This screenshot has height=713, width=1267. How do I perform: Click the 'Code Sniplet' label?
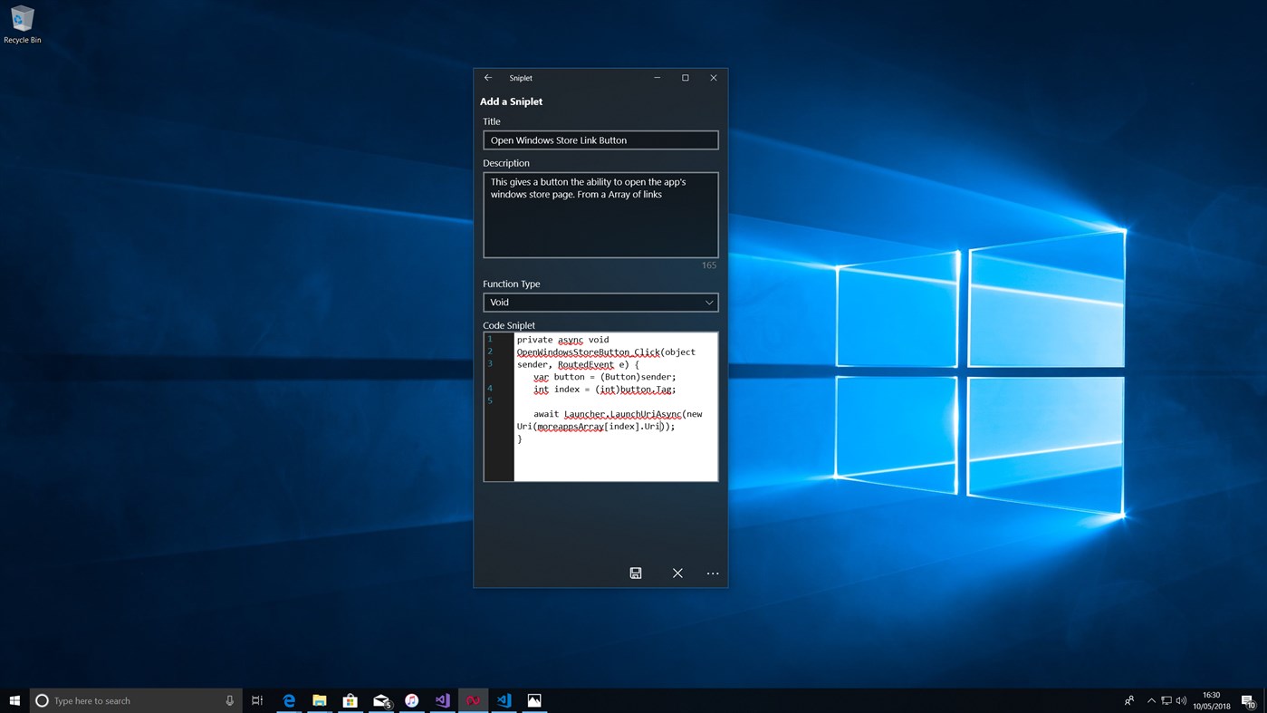click(509, 325)
